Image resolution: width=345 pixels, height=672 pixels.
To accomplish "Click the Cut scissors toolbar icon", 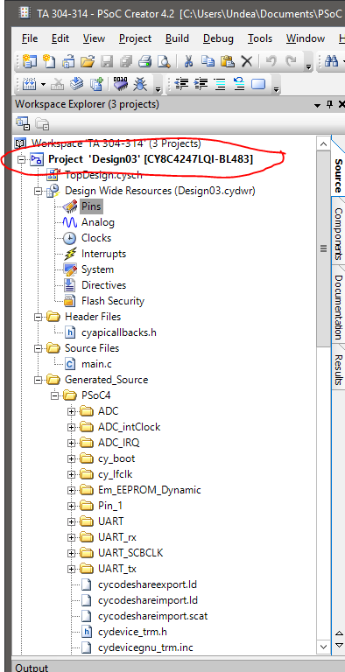I will [188, 61].
